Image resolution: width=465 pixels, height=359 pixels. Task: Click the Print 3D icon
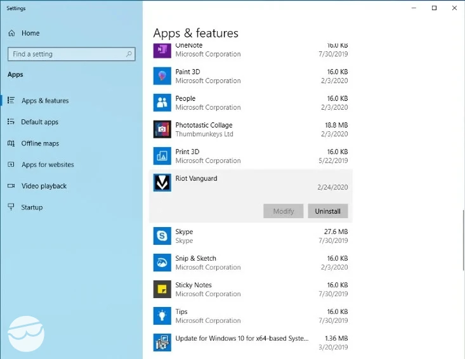[x=162, y=156]
